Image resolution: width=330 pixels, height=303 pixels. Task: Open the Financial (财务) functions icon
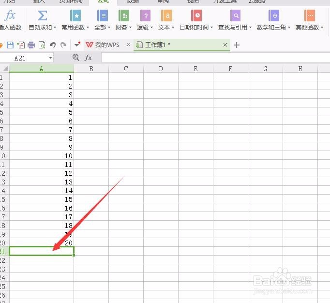click(124, 15)
